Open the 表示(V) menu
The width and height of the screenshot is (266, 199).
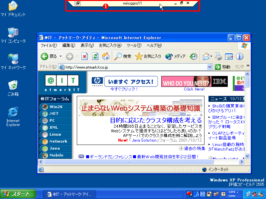87,45
